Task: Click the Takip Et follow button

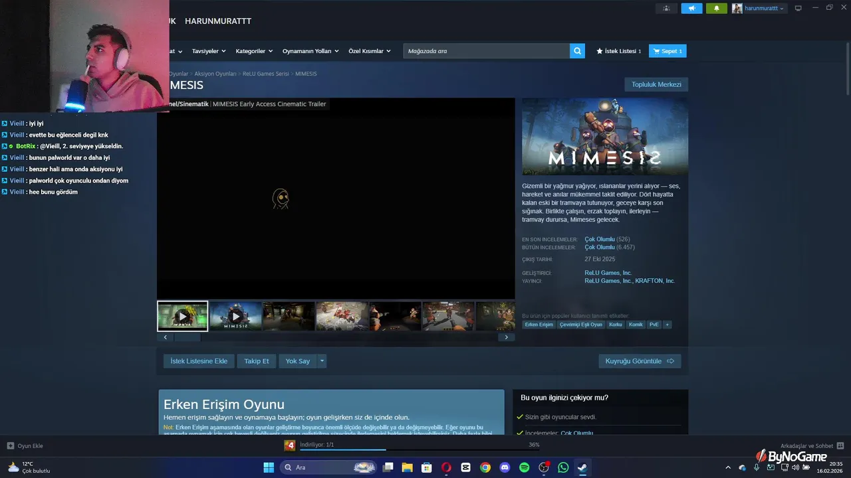Action: 257,361
